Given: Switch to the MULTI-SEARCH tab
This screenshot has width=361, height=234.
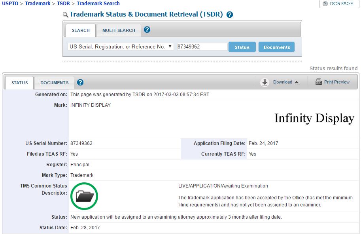Looking at the screenshot, I should (x=119, y=30).
